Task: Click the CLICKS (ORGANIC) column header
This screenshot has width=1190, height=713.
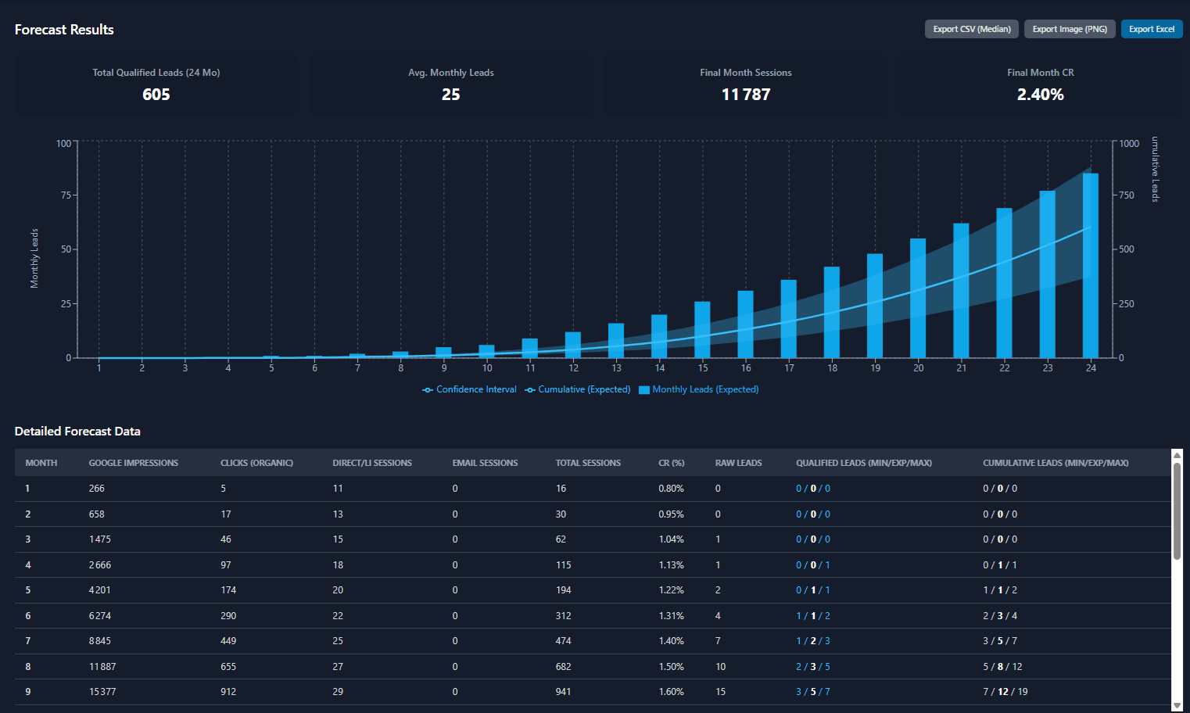Action: tap(256, 463)
